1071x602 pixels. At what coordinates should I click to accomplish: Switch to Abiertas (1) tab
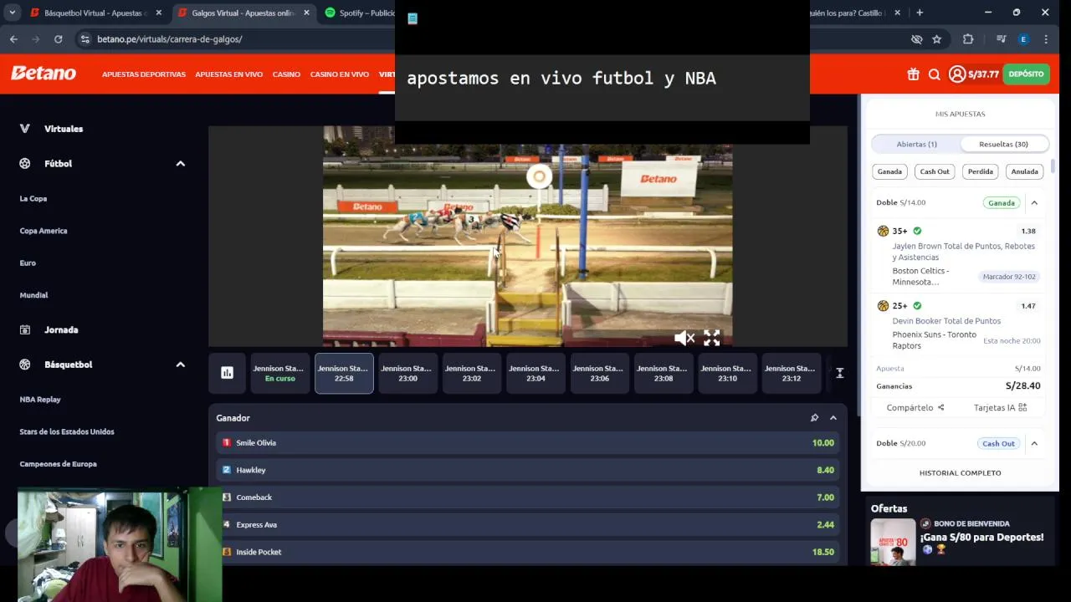click(916, 144)
